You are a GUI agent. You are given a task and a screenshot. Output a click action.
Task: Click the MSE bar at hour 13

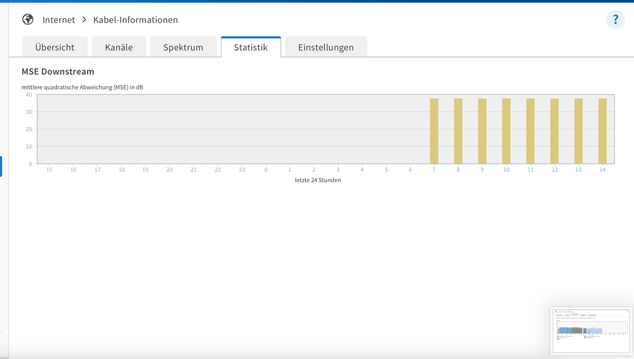578,131
